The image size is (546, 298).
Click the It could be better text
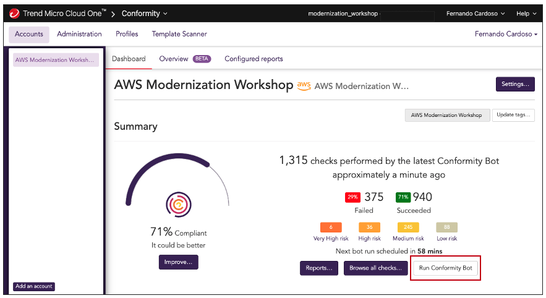[x=178, y=245]
